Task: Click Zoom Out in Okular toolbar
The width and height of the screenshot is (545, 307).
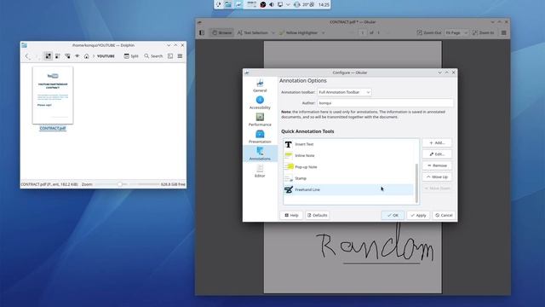Action: point(429,32)
